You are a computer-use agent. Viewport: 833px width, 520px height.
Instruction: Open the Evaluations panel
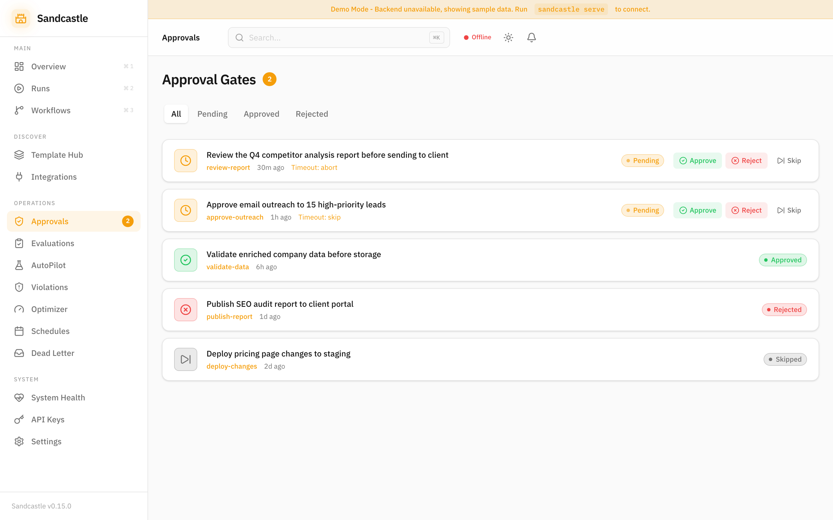tap(52, 243)
